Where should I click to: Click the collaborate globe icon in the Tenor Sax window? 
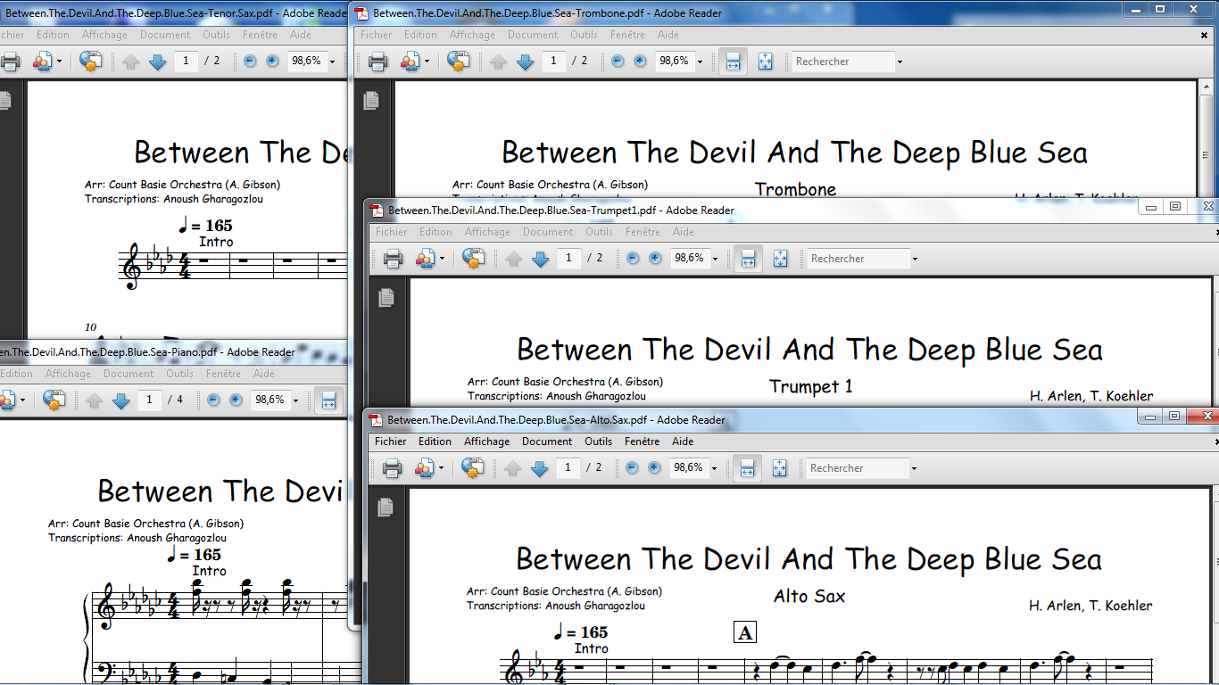(x=91, y=62)
